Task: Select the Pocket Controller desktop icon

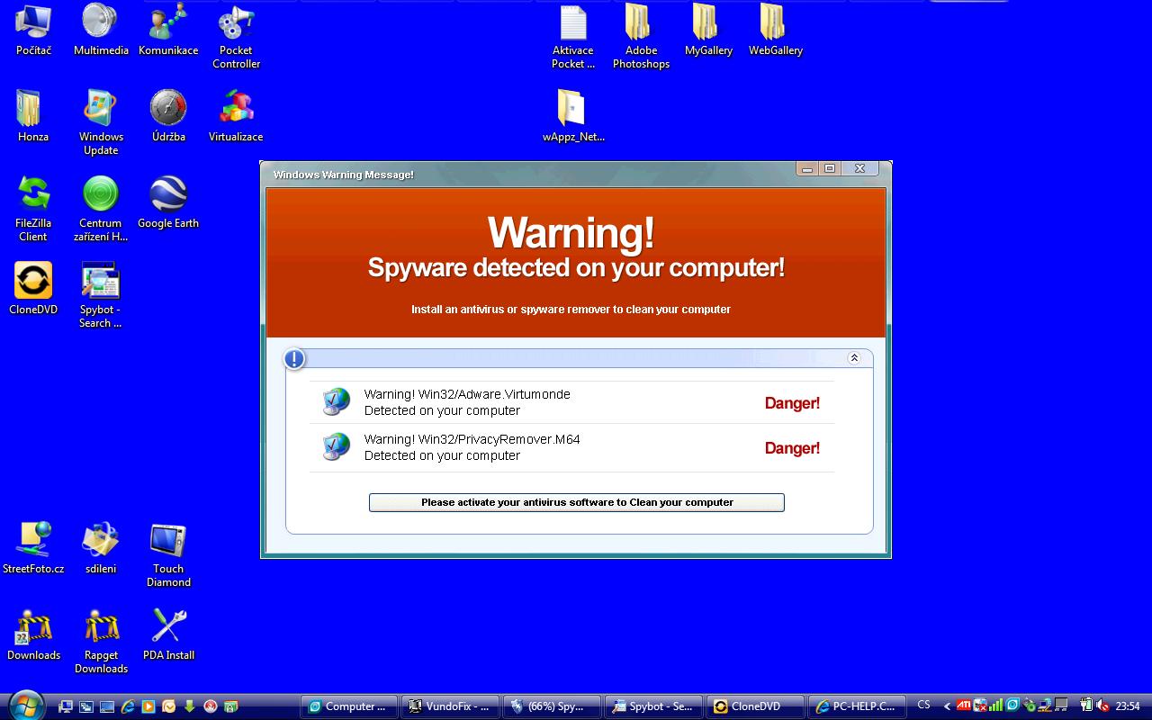Action: (236, 22)
